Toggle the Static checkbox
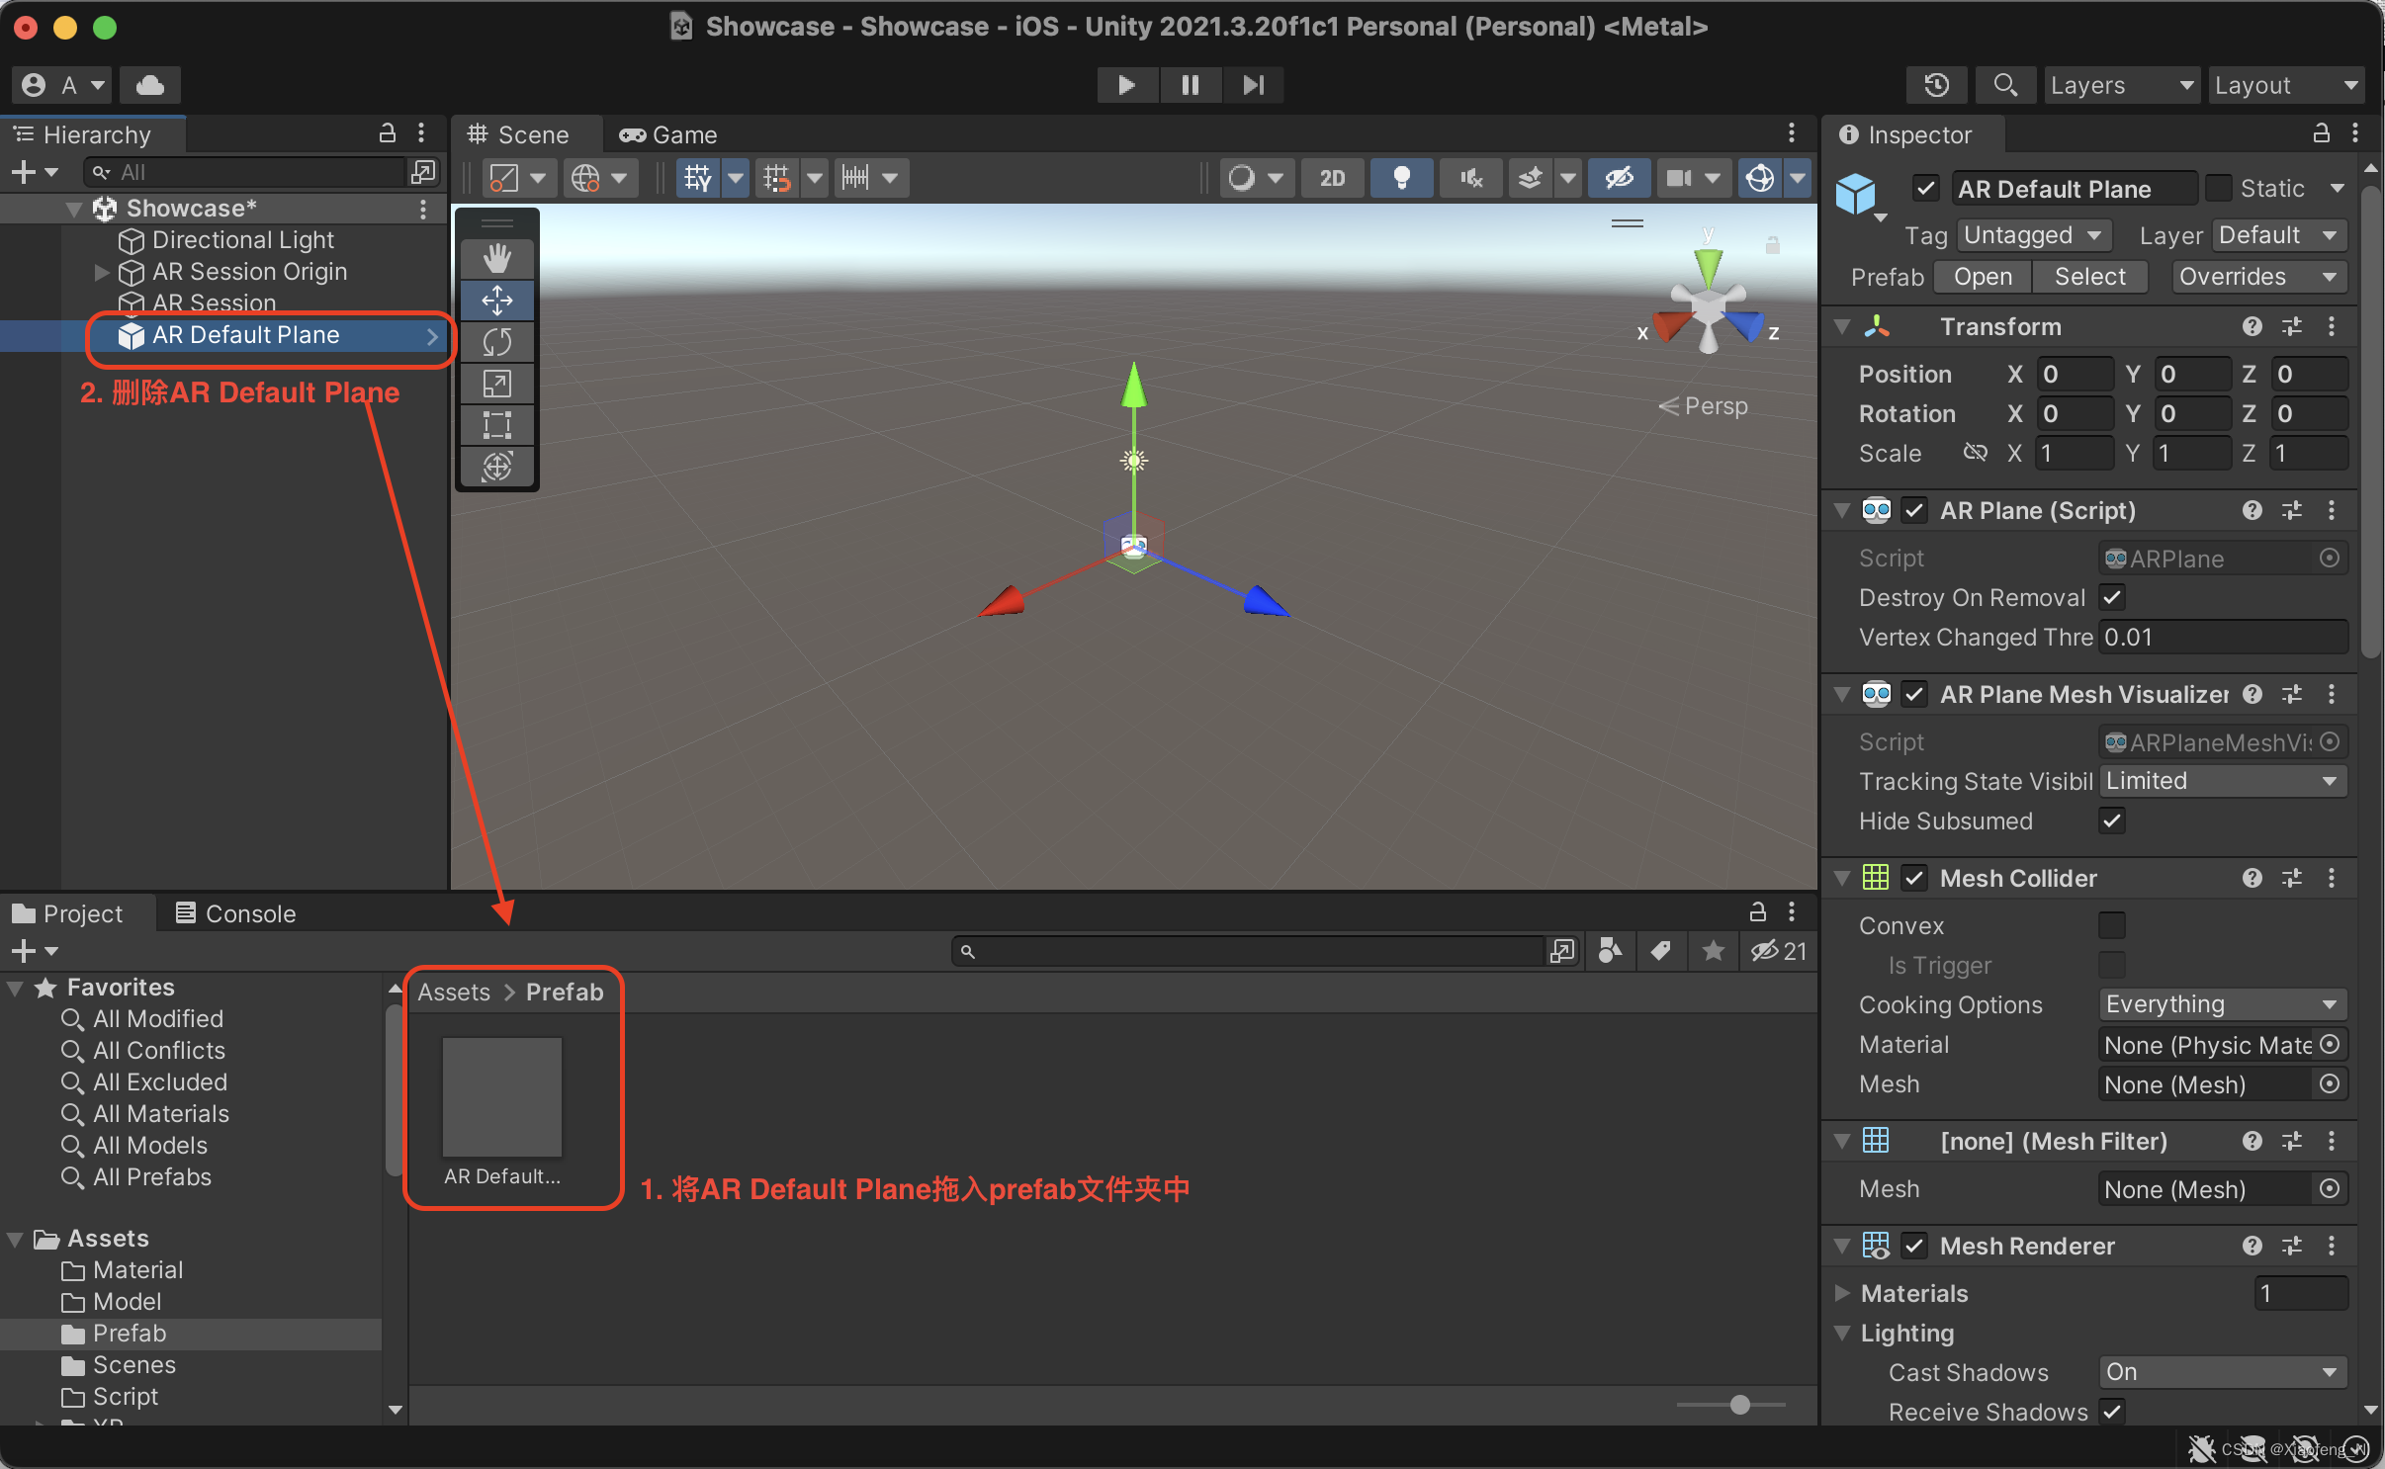Screen dimensions: 2385x1469 click(x=2219, y=188)
